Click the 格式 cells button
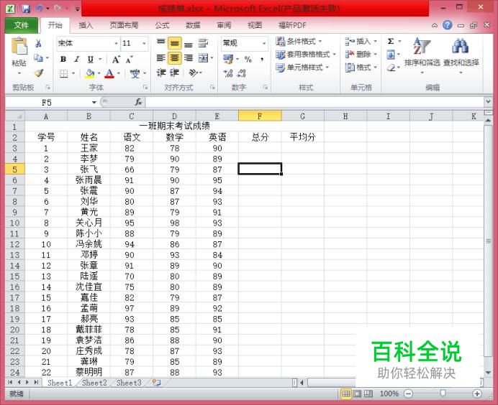Image resolution: width=498 pixels, height=405 pixels. (361, 67)
